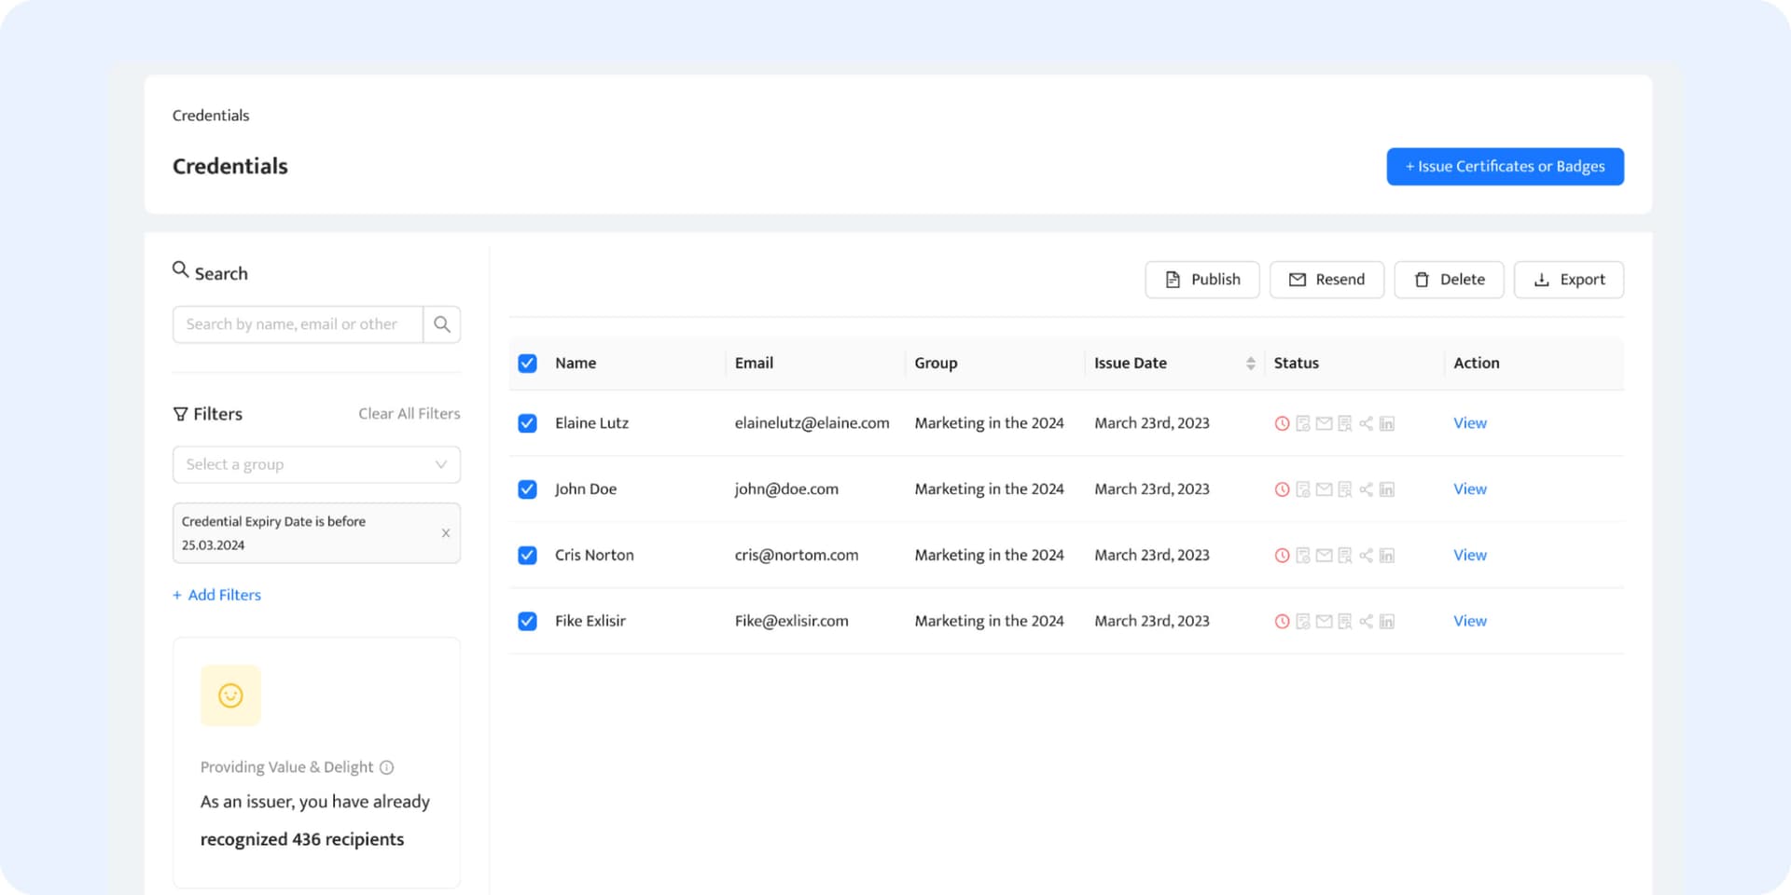Deselect the Fike Exlisir row checkbox
This screenshot has height=895, width=1791.
click(x=527, y=622)
